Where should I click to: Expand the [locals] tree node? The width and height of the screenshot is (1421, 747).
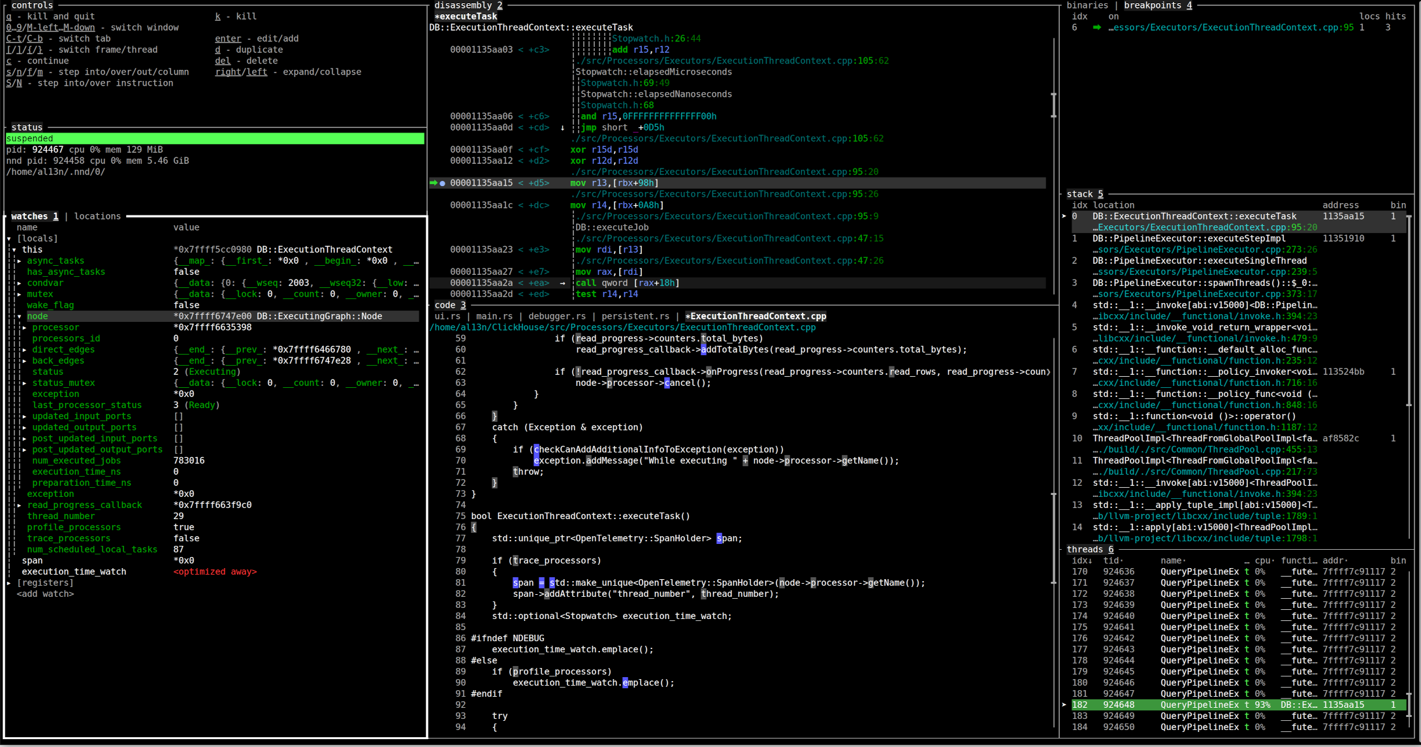click(9, 239)
